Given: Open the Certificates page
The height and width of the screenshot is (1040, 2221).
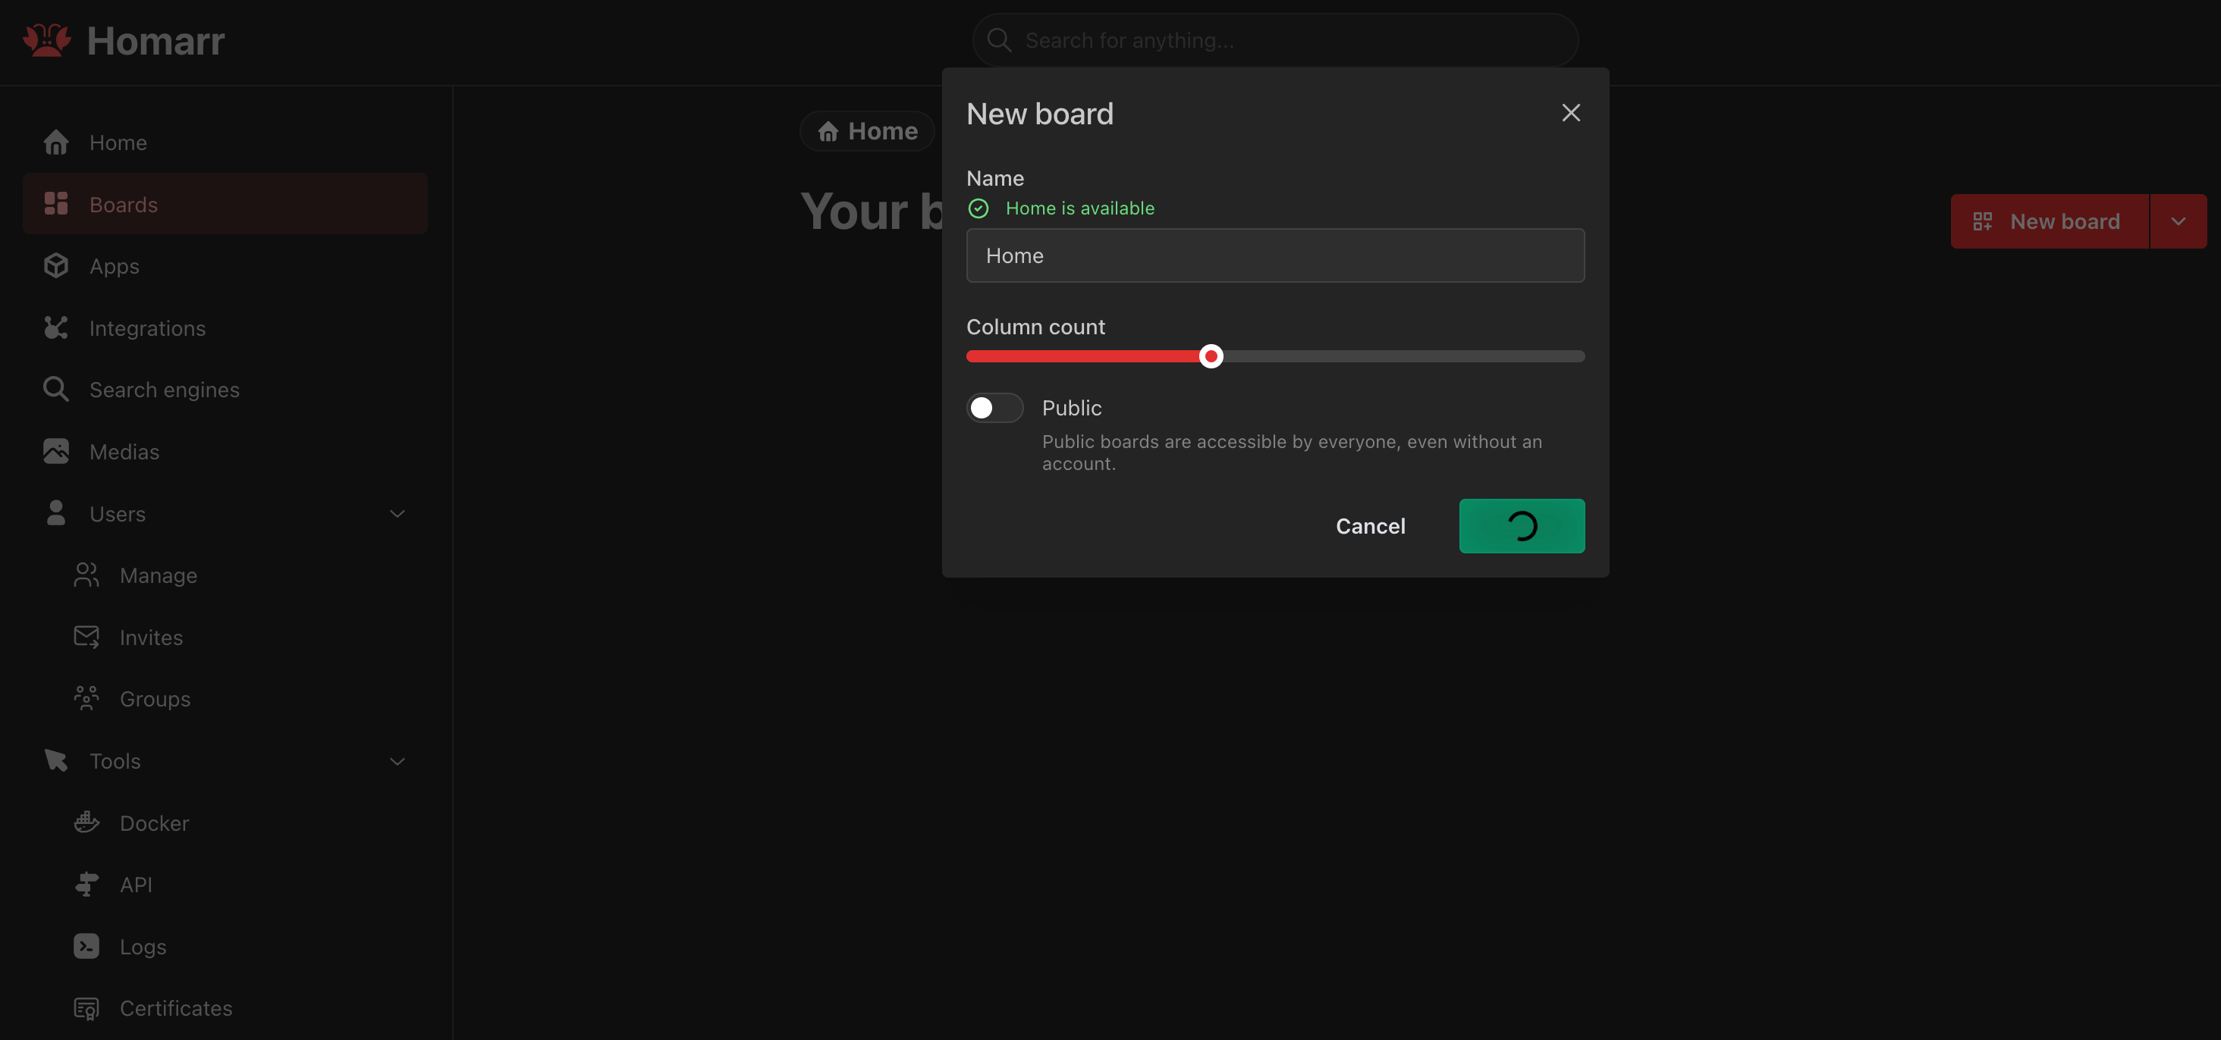Looking at the screenshot, I should click(x=225, y=1008).
